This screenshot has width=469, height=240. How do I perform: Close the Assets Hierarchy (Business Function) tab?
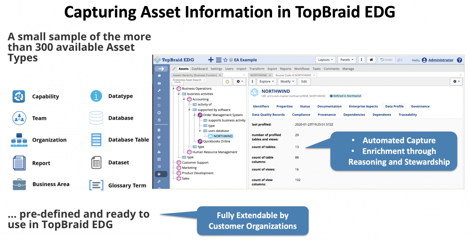220,75
